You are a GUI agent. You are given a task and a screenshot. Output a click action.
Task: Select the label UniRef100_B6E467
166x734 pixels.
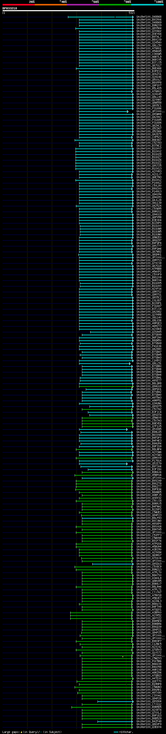149,140
